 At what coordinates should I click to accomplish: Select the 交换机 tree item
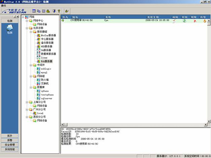[45, 83]
